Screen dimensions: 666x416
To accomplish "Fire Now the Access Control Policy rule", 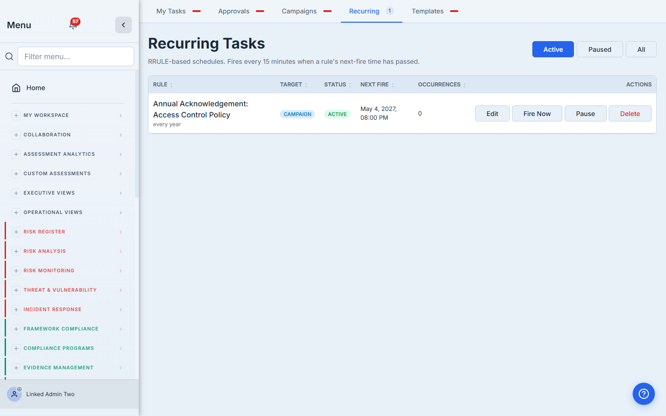I will tap(537, 114).
